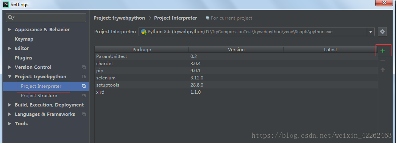
Task: Open the interpreter gear settings icon
Action: (382, 32)
